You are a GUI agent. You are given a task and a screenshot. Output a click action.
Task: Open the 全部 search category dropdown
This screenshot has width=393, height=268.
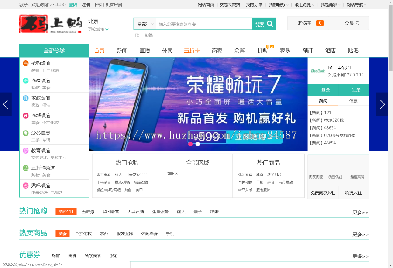point(145,24)
